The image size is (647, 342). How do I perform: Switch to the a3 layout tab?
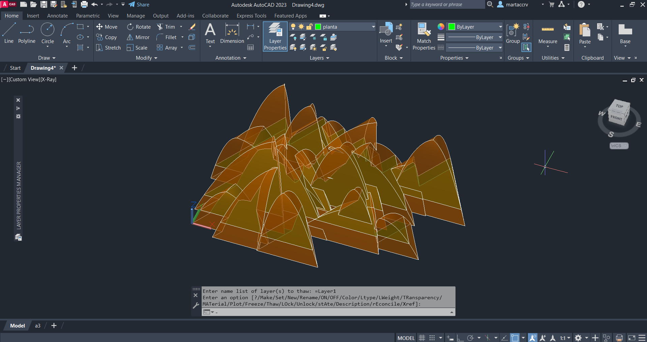point(38,326)
